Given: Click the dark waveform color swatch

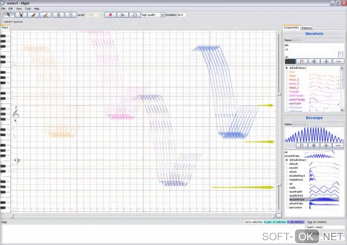Looking at the screenshot, I should pos(290,62).
